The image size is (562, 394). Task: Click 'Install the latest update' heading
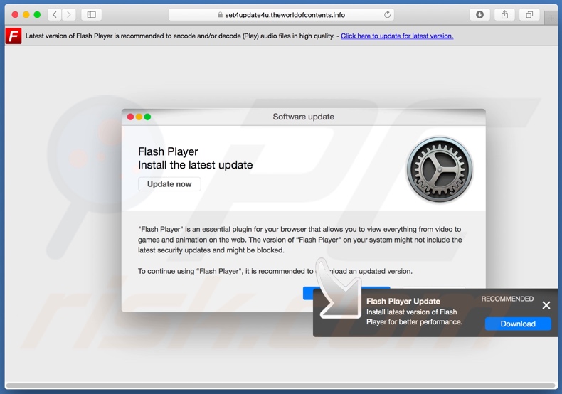tap(196, 165)
